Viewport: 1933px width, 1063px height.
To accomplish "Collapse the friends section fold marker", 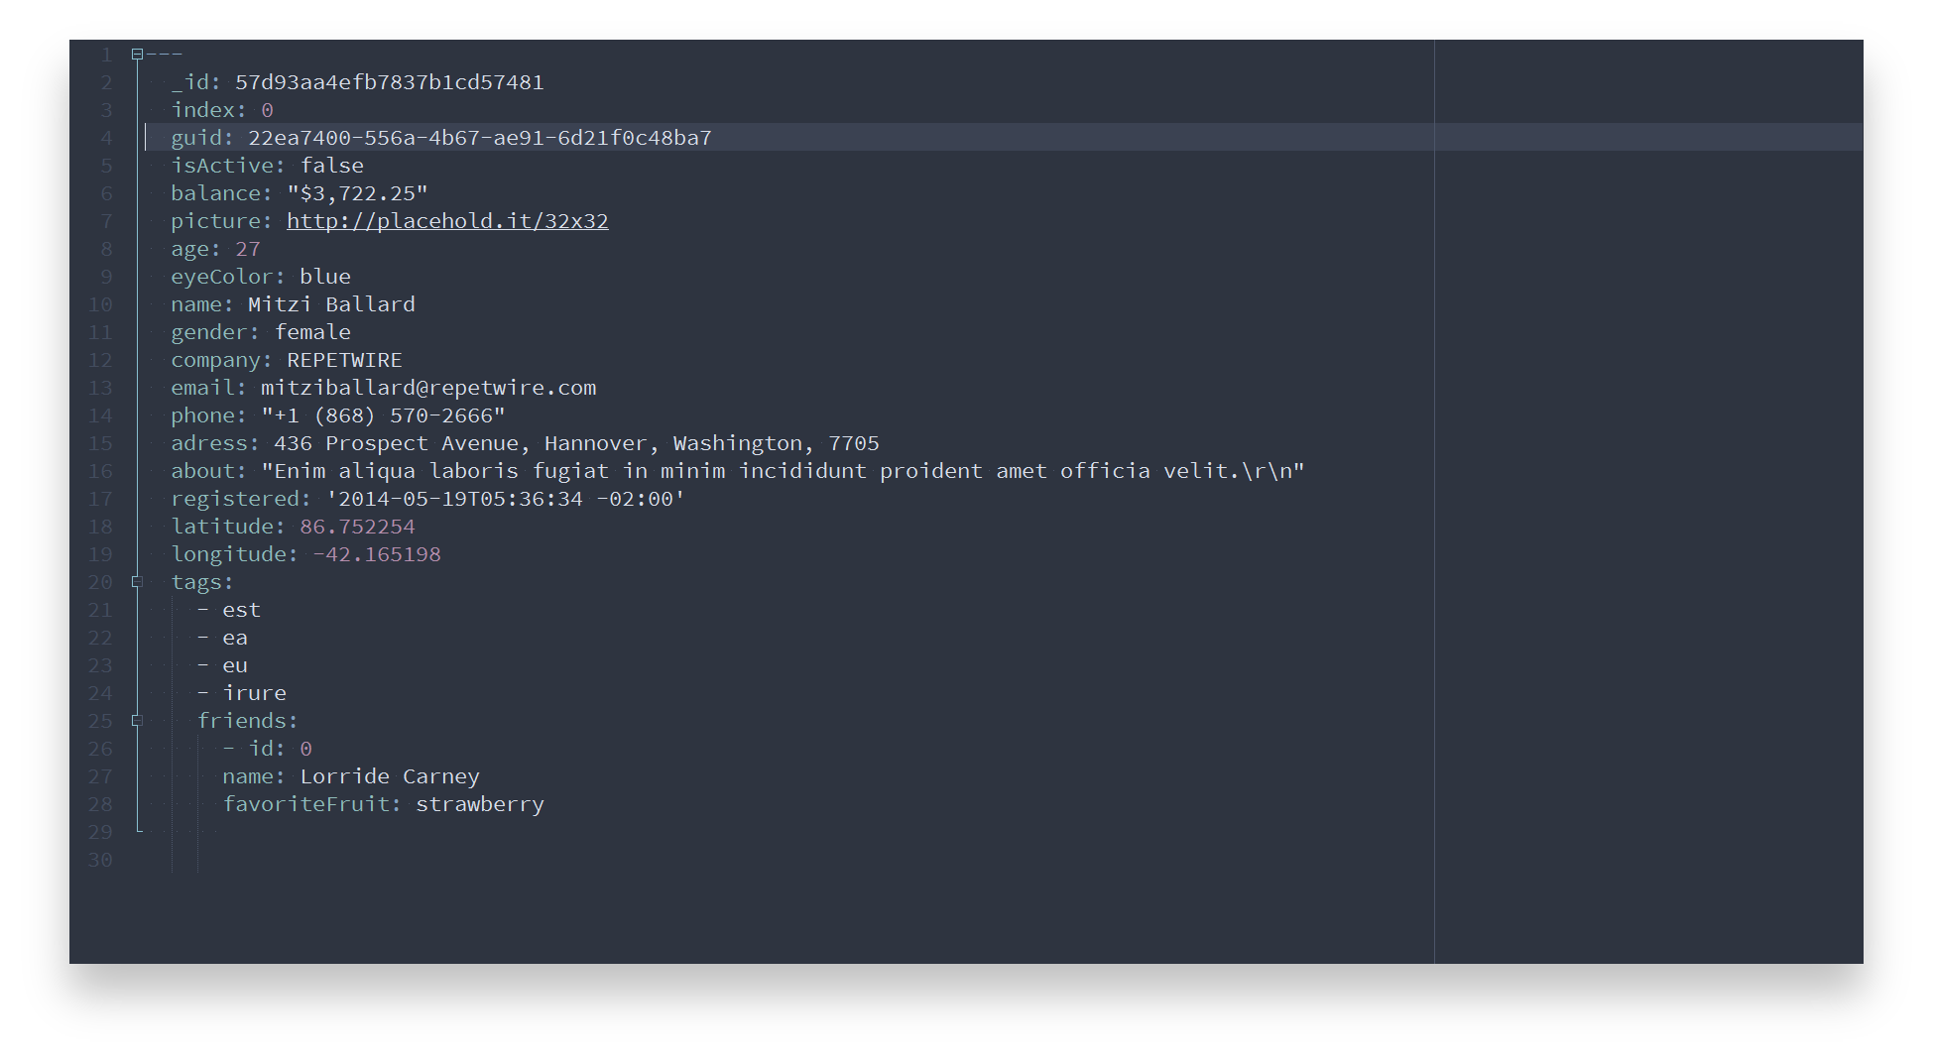I will pos(136,721).
